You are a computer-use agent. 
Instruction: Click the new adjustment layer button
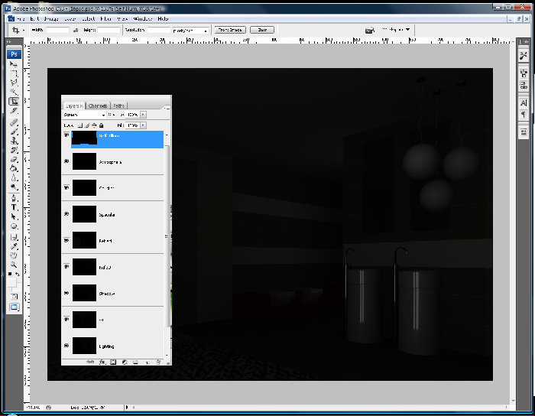(x=125, y=362)
